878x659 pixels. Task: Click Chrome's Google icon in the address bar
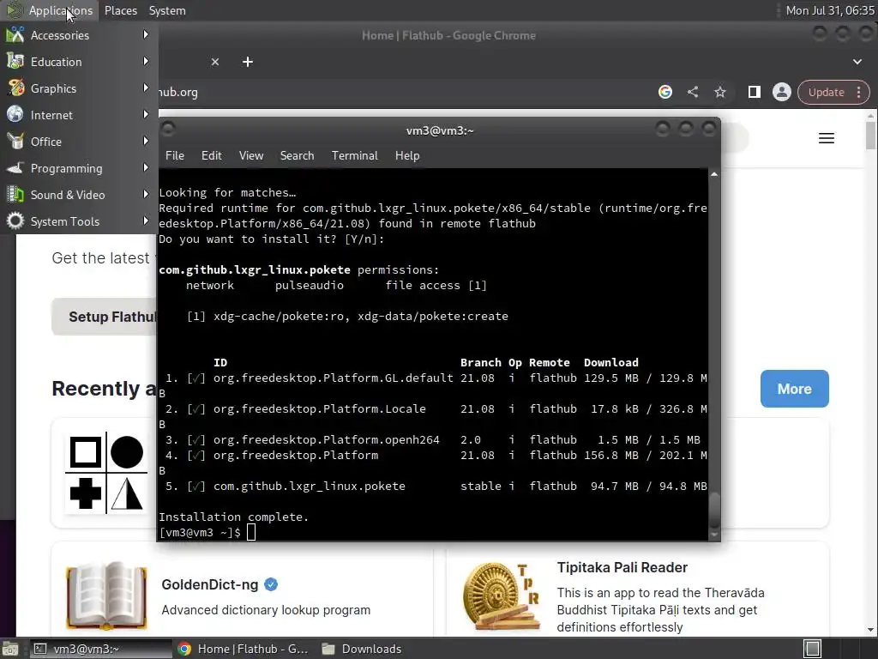pyautogui.click(x=665, y=92)
